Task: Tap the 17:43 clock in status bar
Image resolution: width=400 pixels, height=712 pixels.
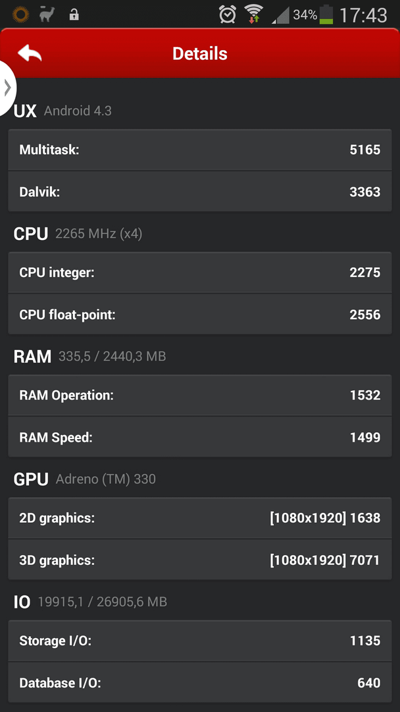Action: pos(363,15)
